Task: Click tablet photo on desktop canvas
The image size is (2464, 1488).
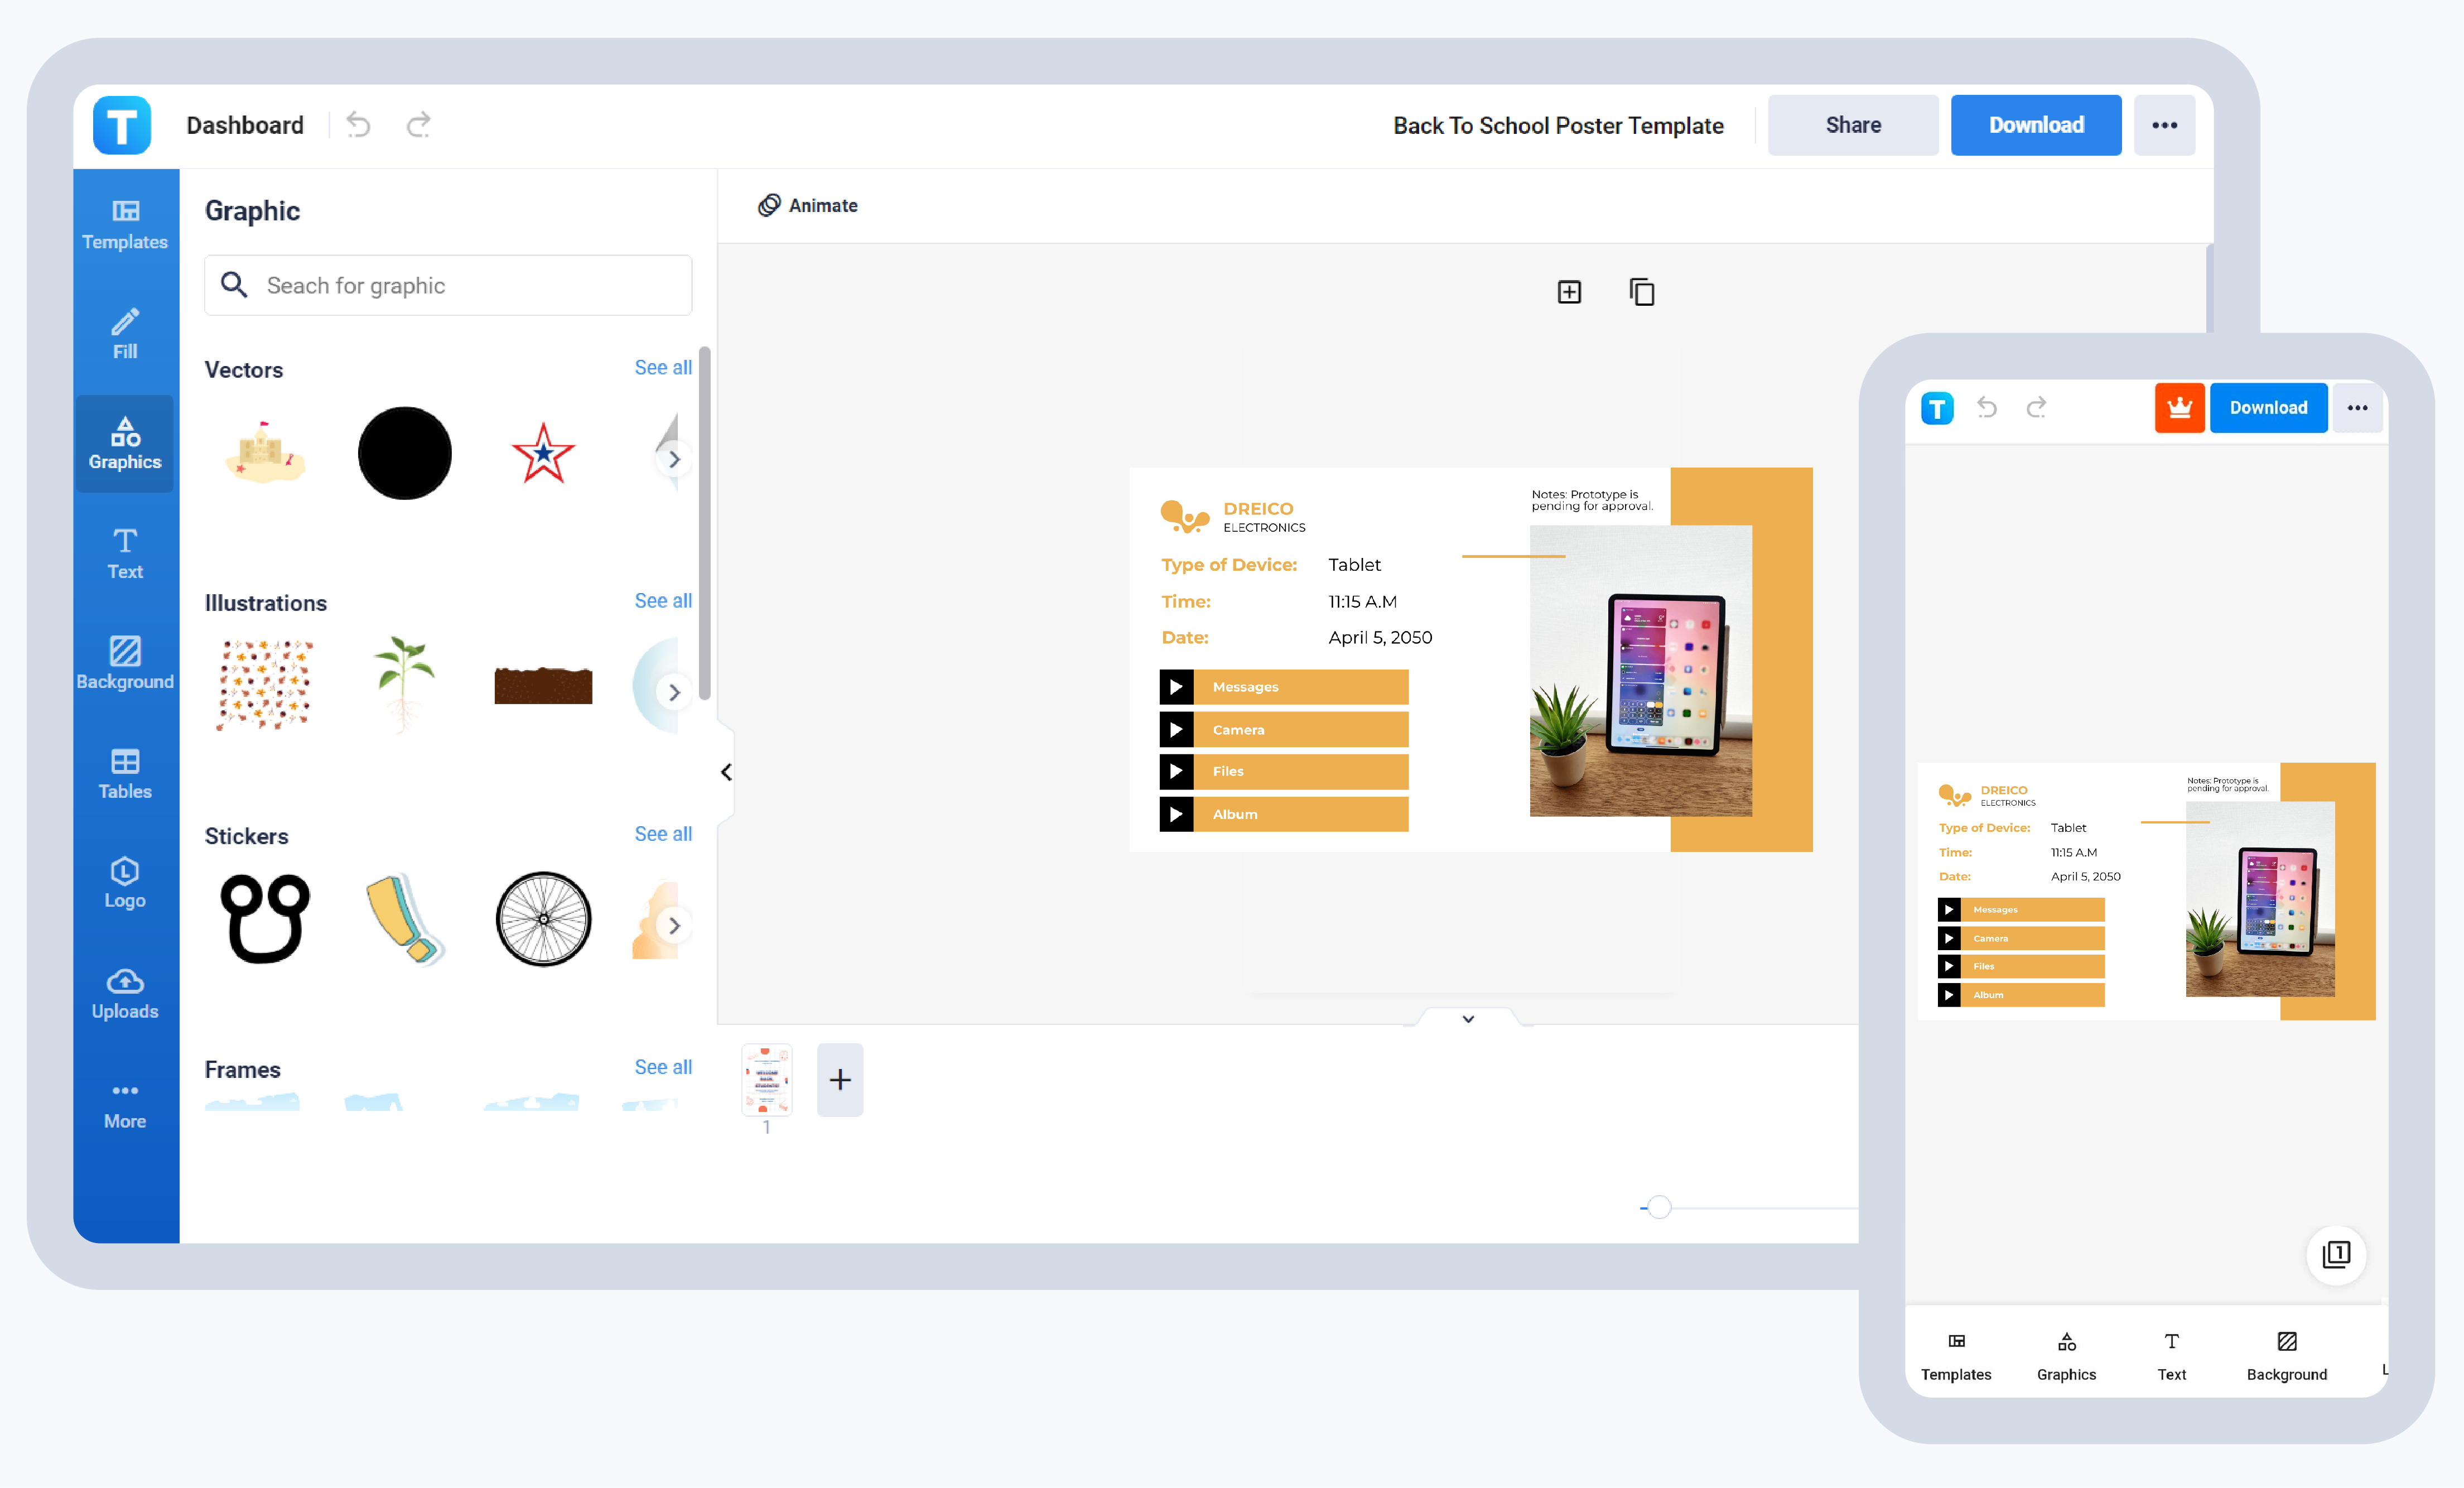Action: (x=1640, y=670)
